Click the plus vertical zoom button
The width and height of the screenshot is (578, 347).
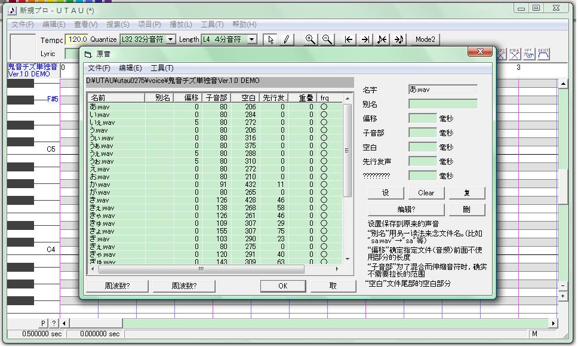[562, 296]
